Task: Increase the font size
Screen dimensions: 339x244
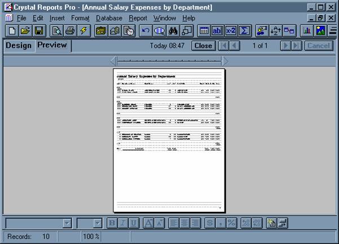Action: coord(148,223)
